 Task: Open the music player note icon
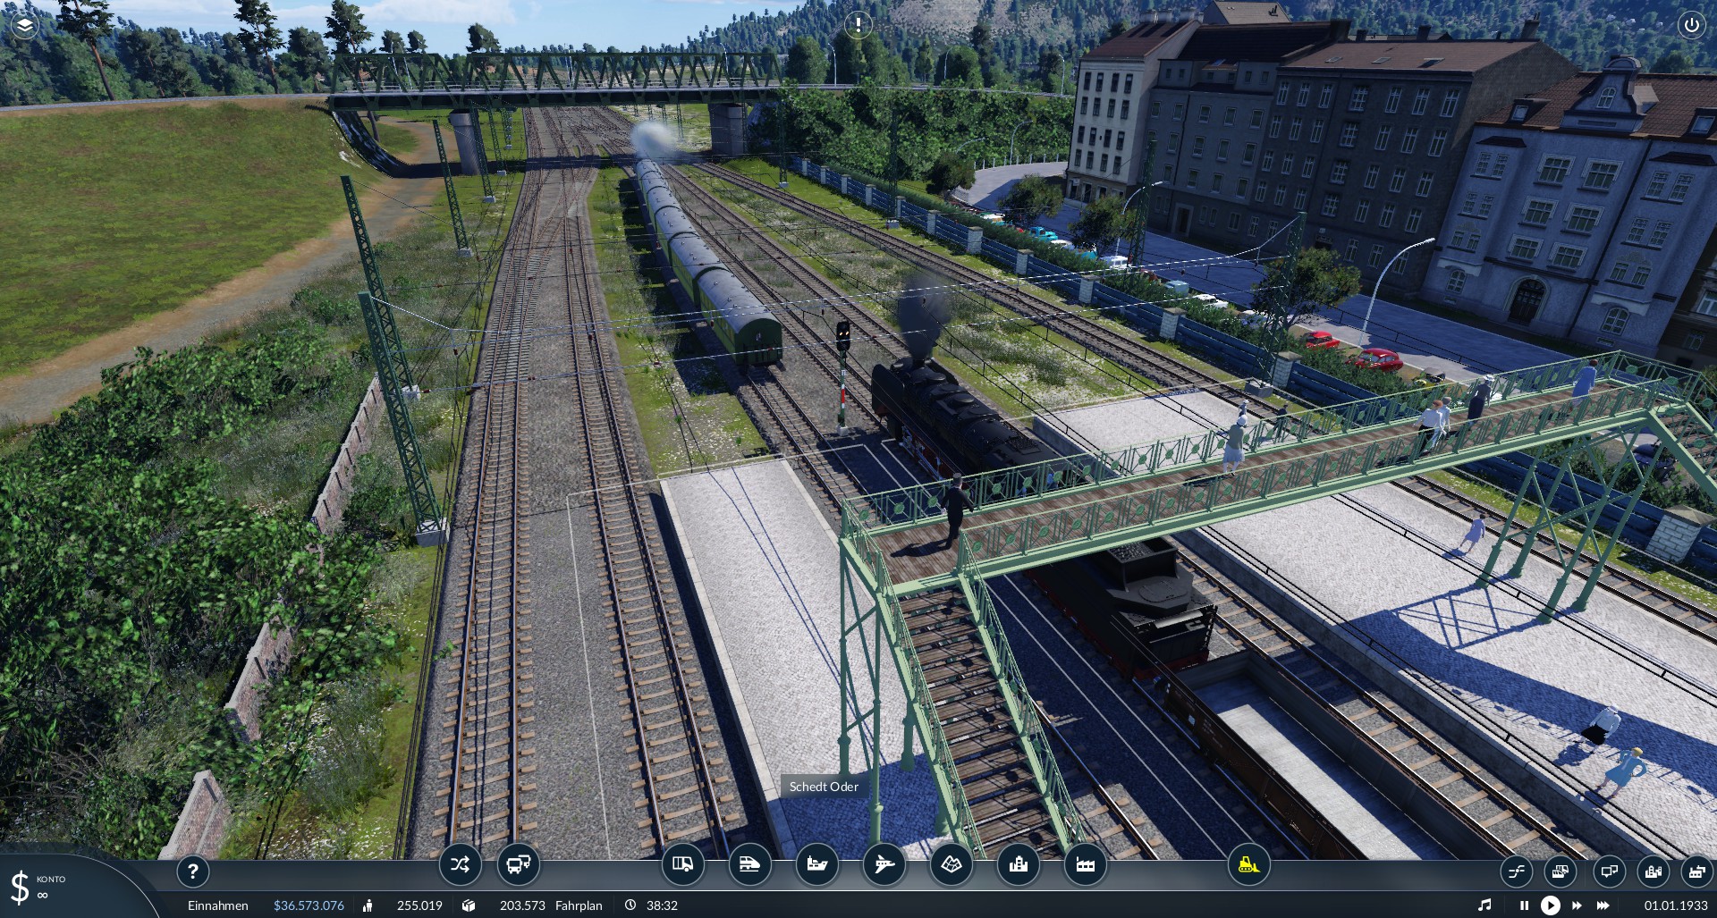1484,905
